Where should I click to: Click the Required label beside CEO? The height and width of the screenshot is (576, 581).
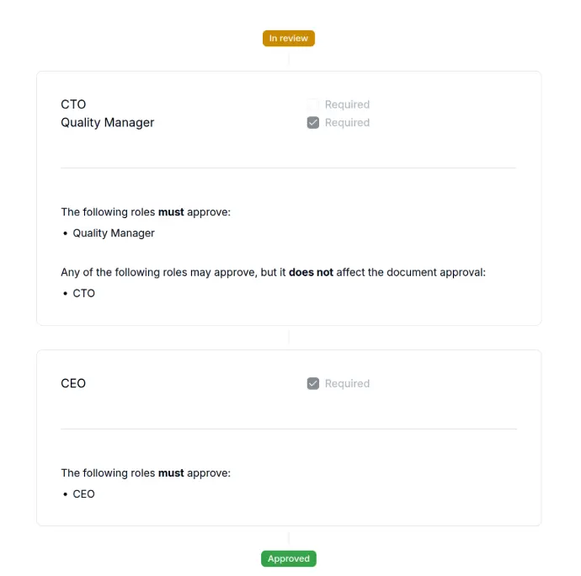[x=347, y=383]
